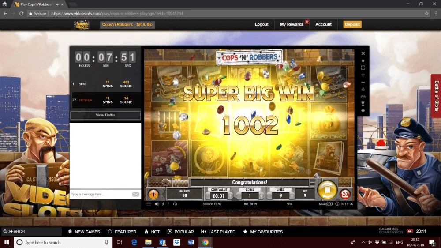
Task: Increase coins with plus button
Action: [x=261, y=195]
